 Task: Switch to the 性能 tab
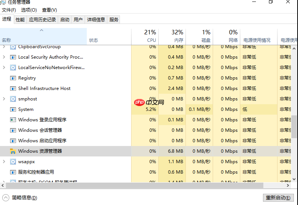coord(20,20)
